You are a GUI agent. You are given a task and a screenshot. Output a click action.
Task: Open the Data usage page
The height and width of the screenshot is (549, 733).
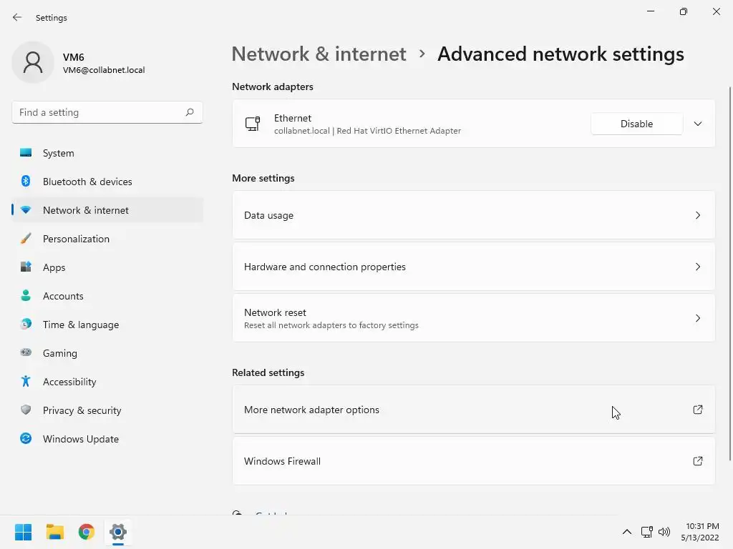coord(473,215)
